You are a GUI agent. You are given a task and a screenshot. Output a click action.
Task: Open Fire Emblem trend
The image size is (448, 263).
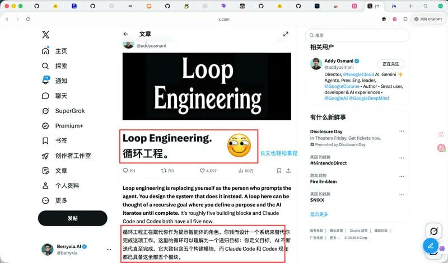324,182
